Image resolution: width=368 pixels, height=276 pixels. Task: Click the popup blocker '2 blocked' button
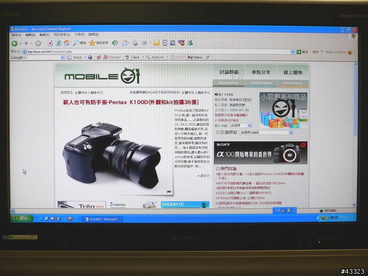click(x=112, y=57)
